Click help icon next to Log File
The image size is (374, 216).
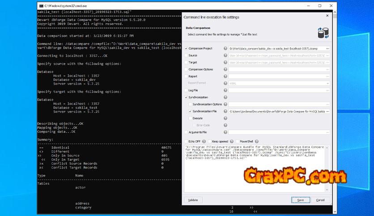coord(225,90)
